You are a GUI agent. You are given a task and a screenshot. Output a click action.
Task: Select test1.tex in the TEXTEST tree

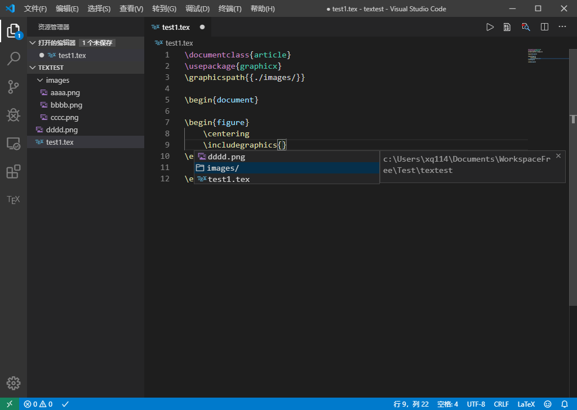click(86, 142)
